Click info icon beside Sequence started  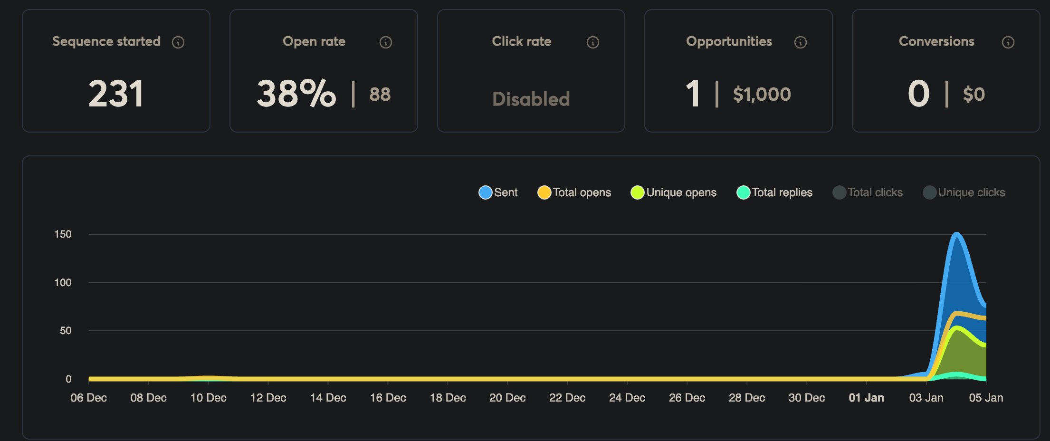click(178, 42)
